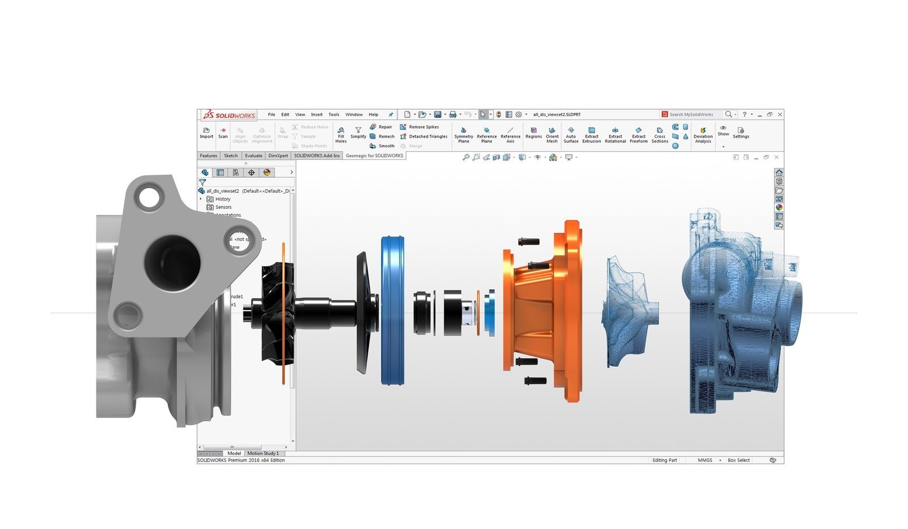Click the Rebuild traffic-light icon
This screenshot has width=908, height=529.
click(x=499, y=115)
